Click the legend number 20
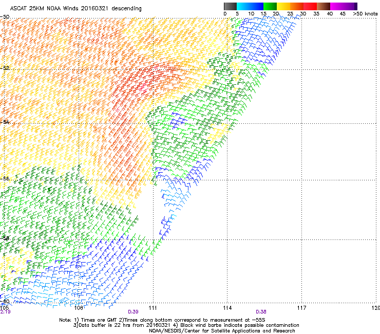Screen dimensions: 380x334 pyautogui.click(x=276, y=14)
